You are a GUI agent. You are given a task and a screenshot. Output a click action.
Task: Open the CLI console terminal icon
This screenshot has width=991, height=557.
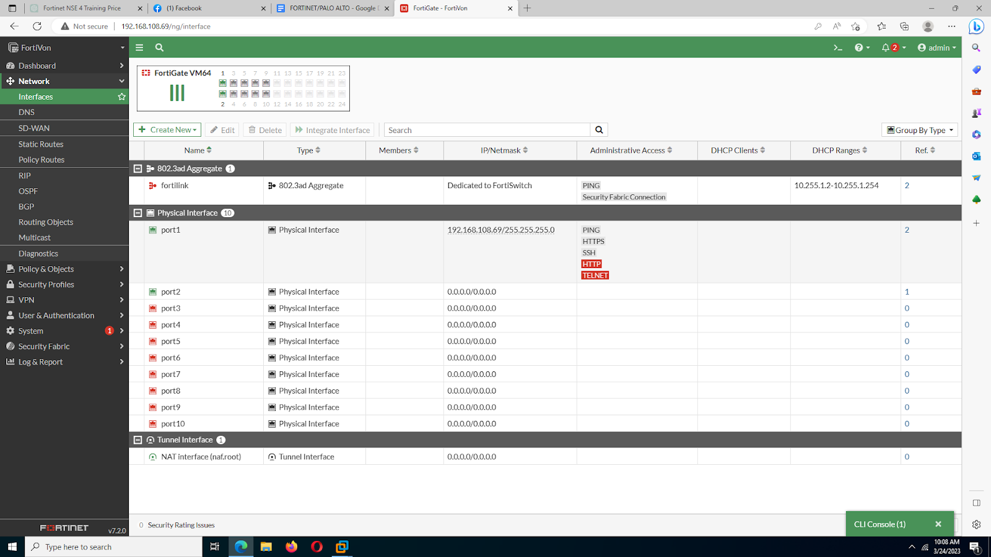pyautogui.click(x=838, y=48)
